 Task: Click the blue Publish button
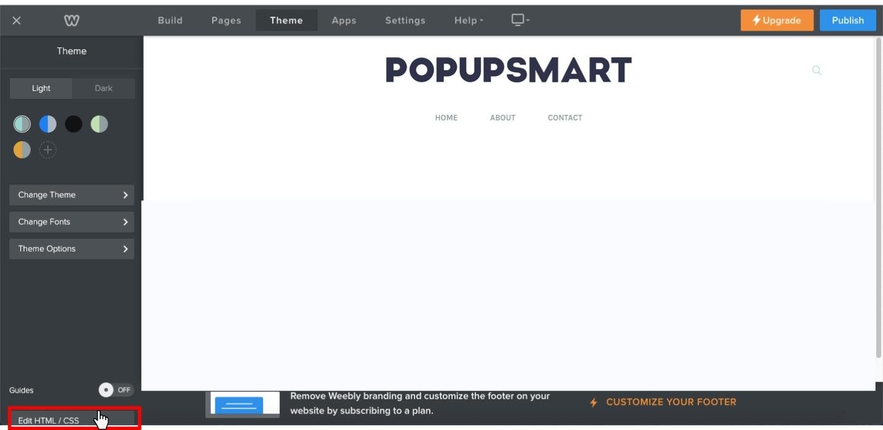coord(848,20)
